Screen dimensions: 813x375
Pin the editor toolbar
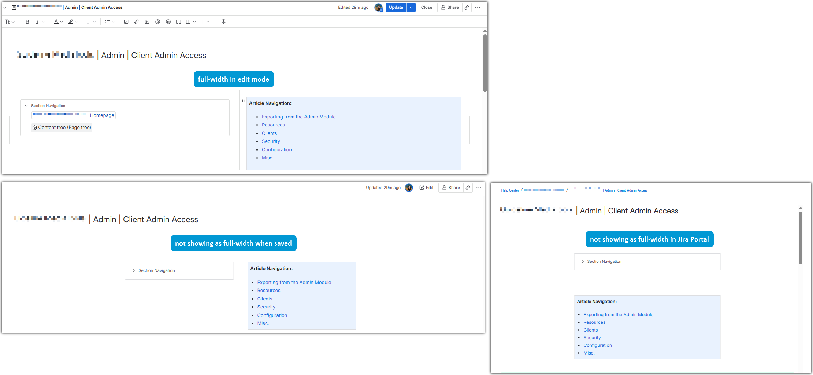pyautogui.click(x=224, y=22)
